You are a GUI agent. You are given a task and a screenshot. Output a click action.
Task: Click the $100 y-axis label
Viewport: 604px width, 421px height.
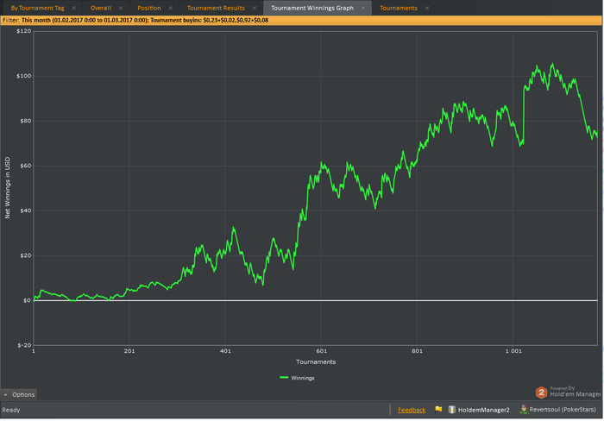click(24, 76)
